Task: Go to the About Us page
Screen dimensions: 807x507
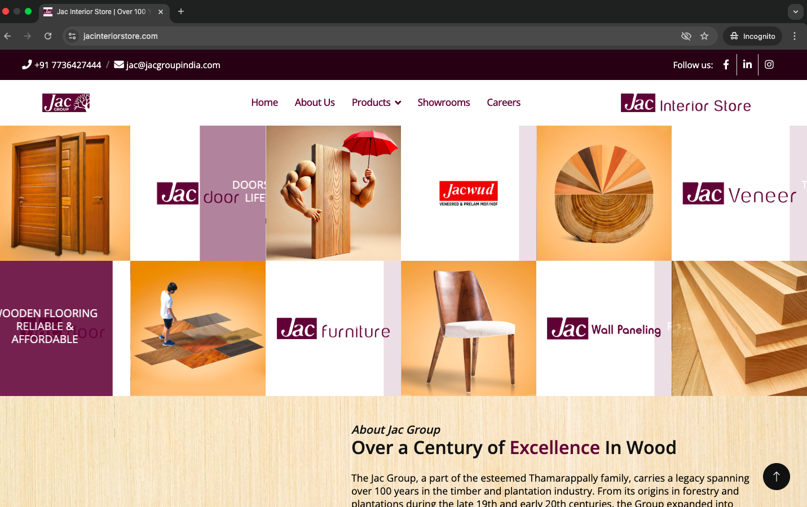Action: [315, 103]
